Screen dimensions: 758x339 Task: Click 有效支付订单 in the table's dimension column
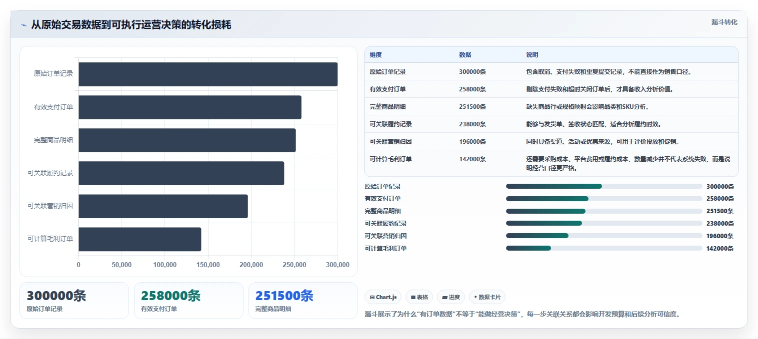pyautogui.click(x=388, y=89)
